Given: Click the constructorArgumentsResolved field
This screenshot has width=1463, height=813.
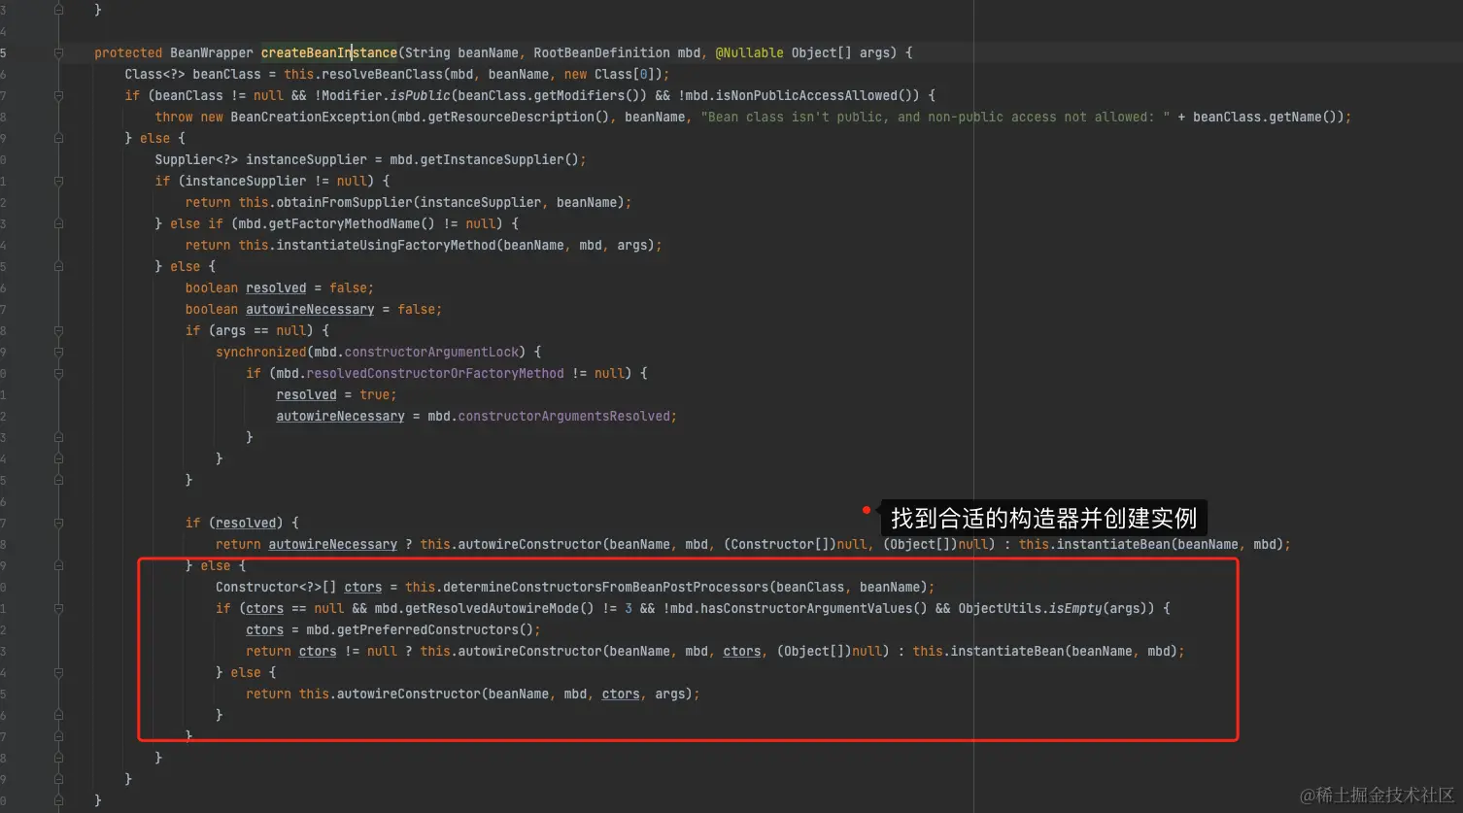Looking at the screenshot, I should coord(563,416).
